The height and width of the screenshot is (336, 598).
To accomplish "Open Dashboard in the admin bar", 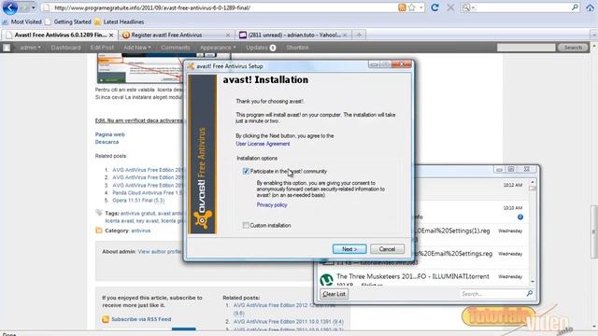I will (x=65, y=48).
